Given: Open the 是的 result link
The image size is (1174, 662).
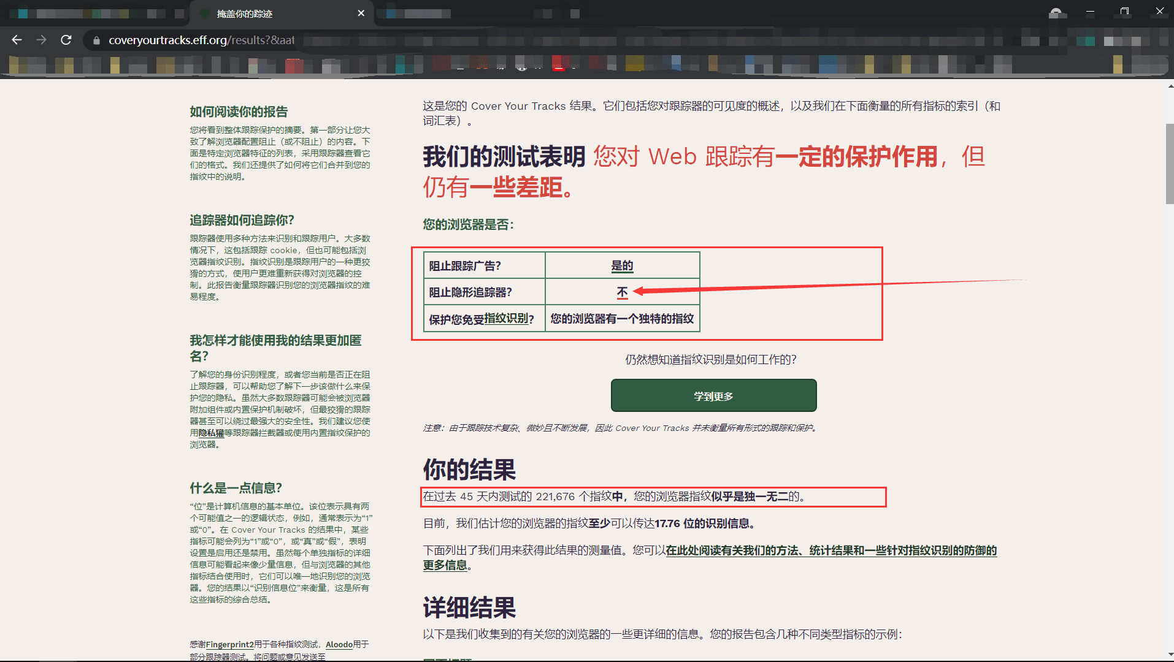Looking at the screenshot, I should (x=622, y=266).
